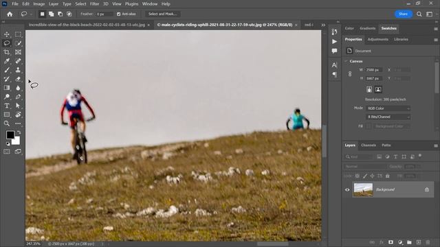
Task: Select the Eyedropper tool
Action: [7, 61]
